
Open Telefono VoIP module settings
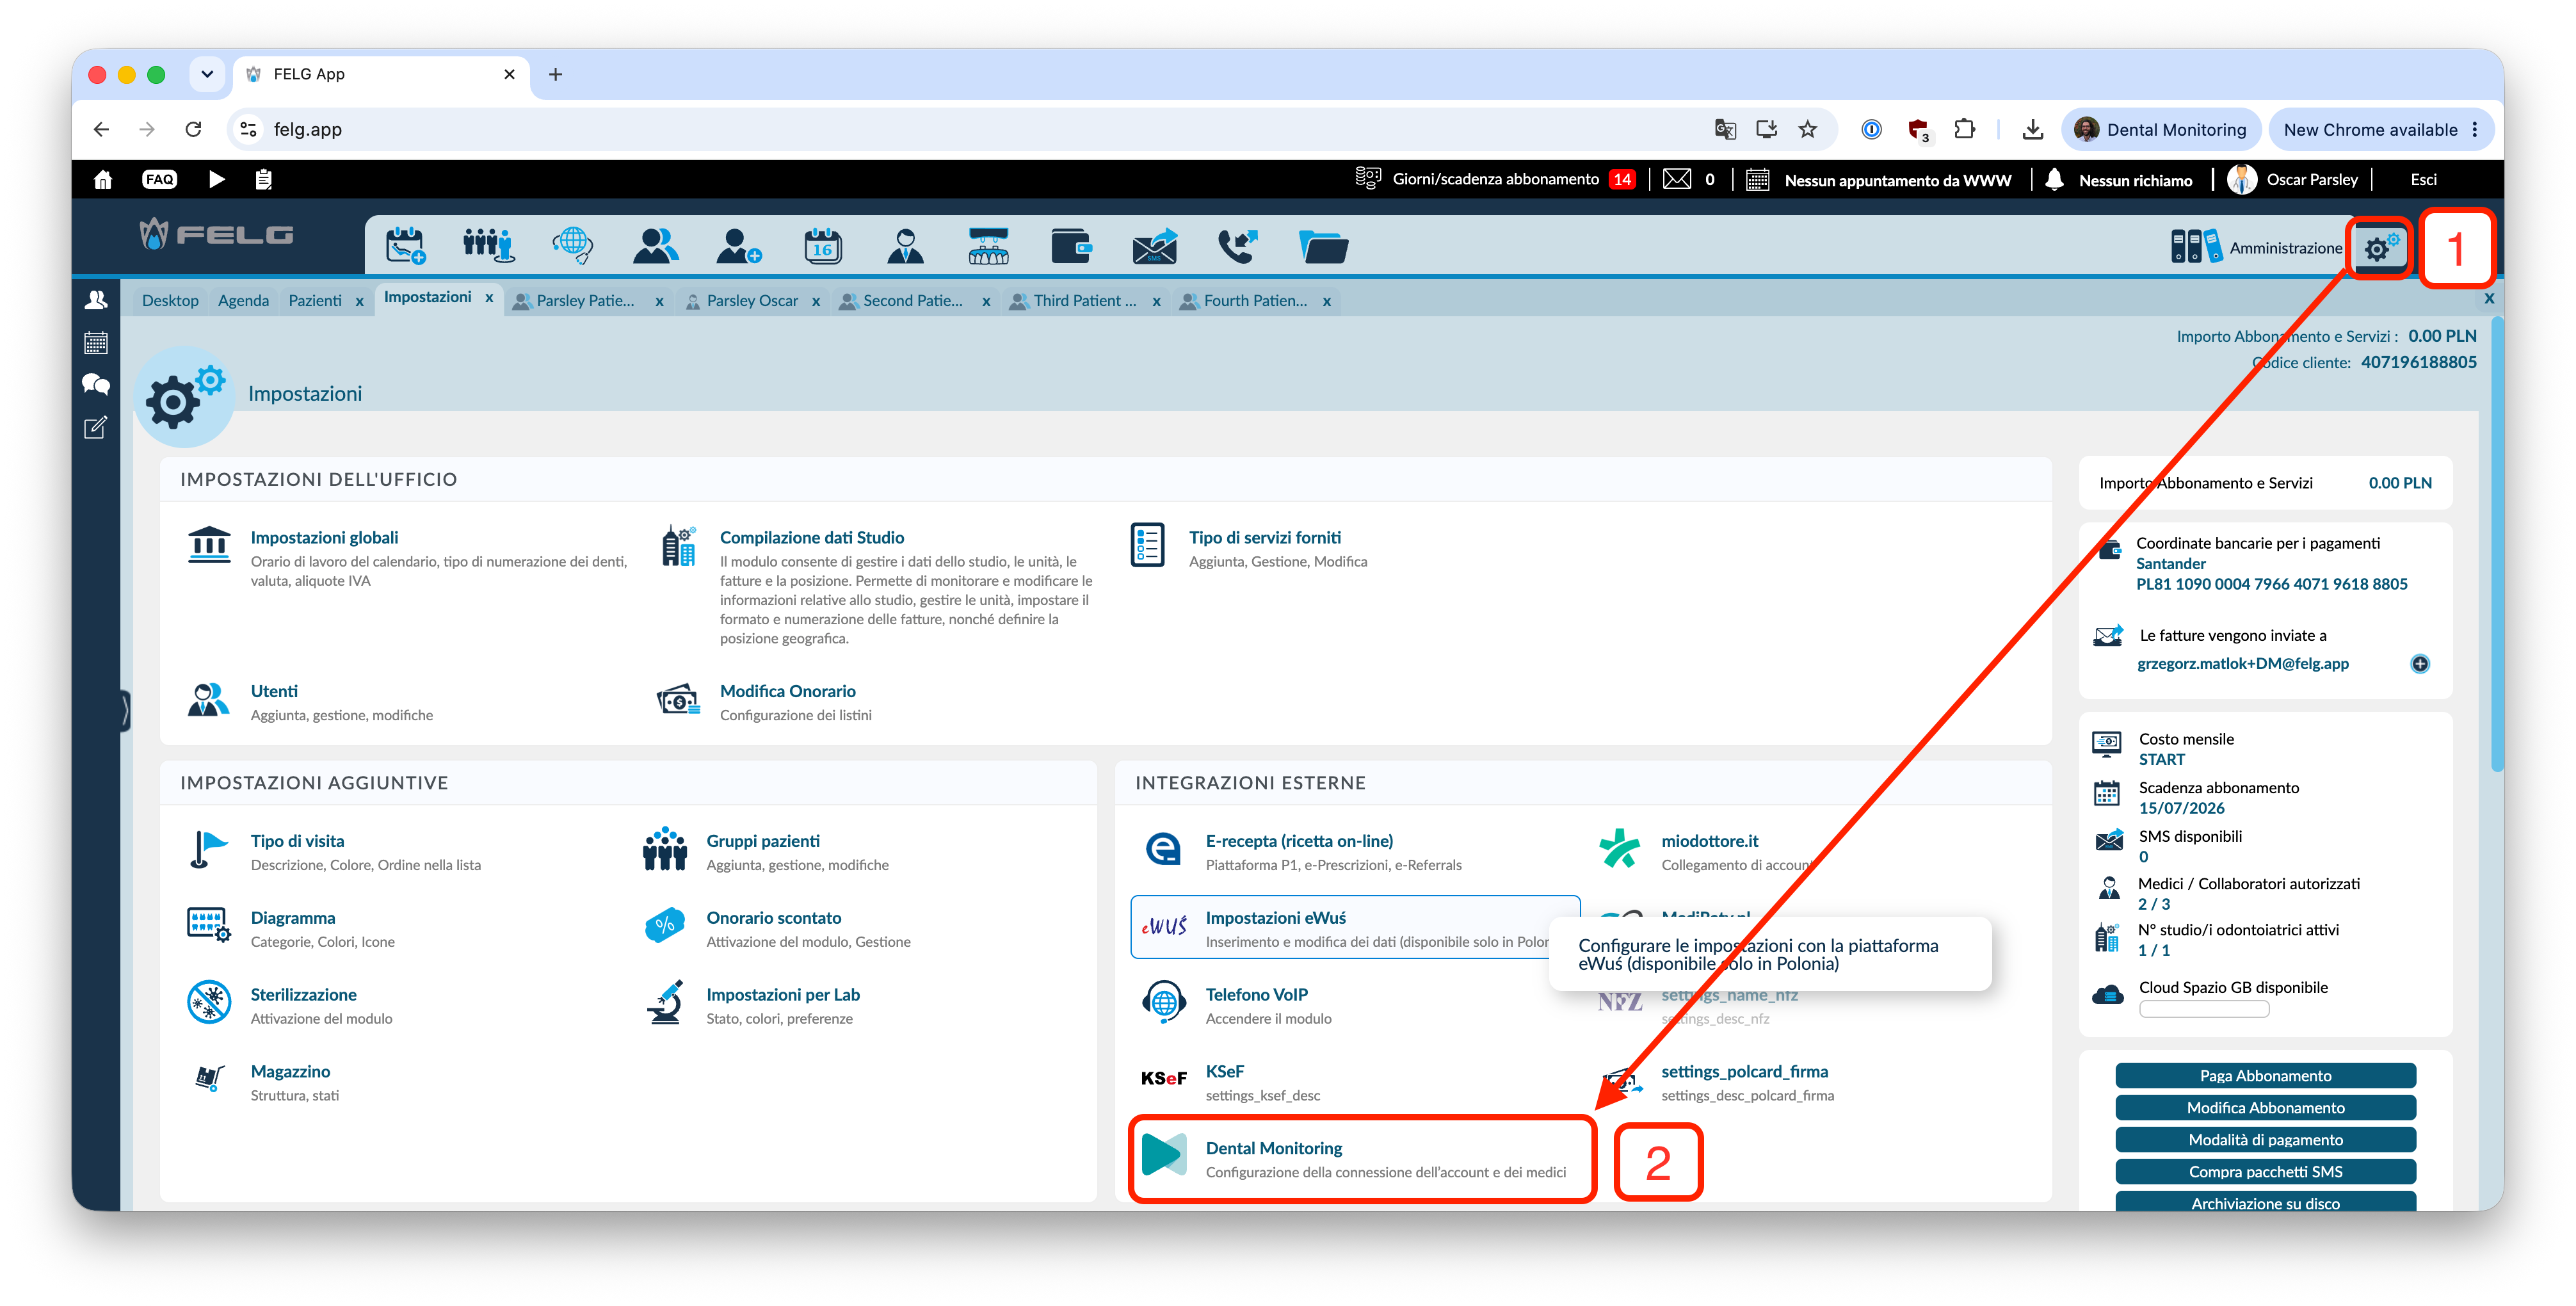pos(1256,995)
